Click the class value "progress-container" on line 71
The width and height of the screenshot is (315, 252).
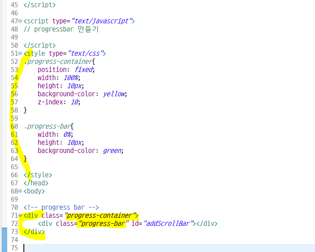tap(100, 216)
